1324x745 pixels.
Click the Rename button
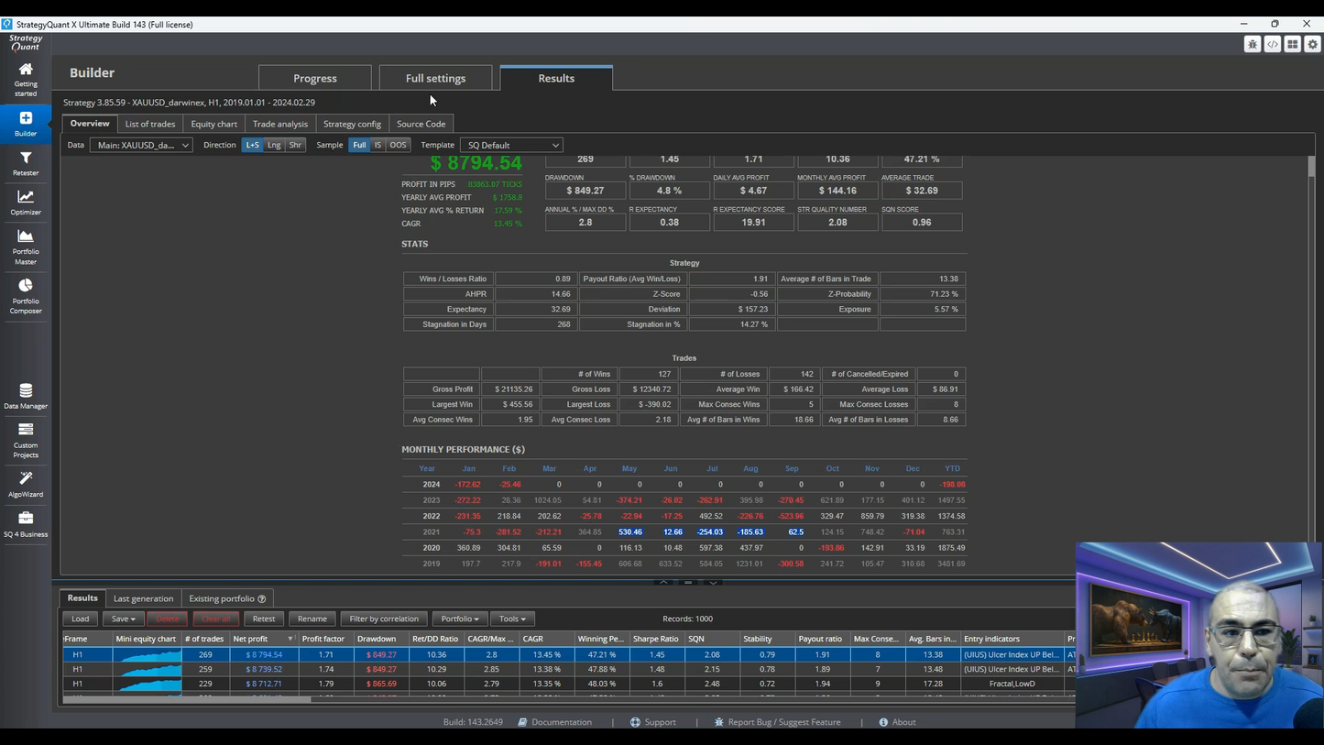312,619
